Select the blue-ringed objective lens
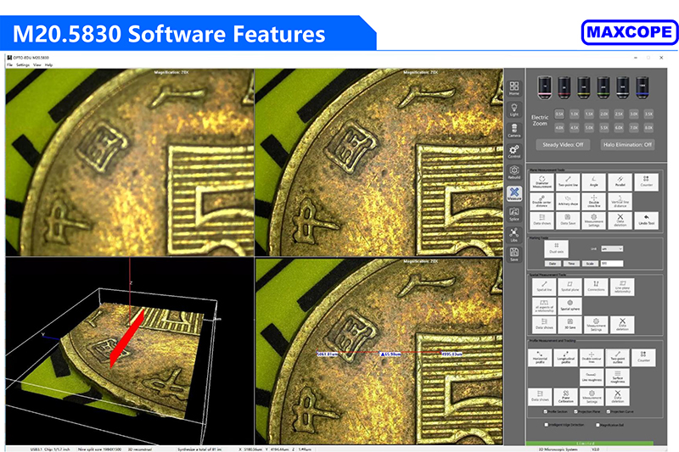The height and width of the screenshot is (452, 679). [x=643, y=87]
